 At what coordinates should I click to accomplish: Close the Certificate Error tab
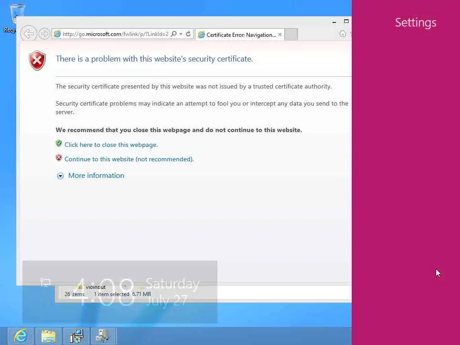[x=280, y=35]
